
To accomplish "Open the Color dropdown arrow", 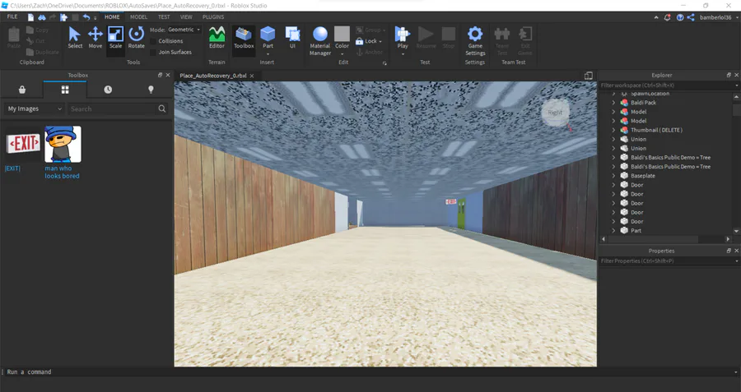I will [x=343, y=53].
